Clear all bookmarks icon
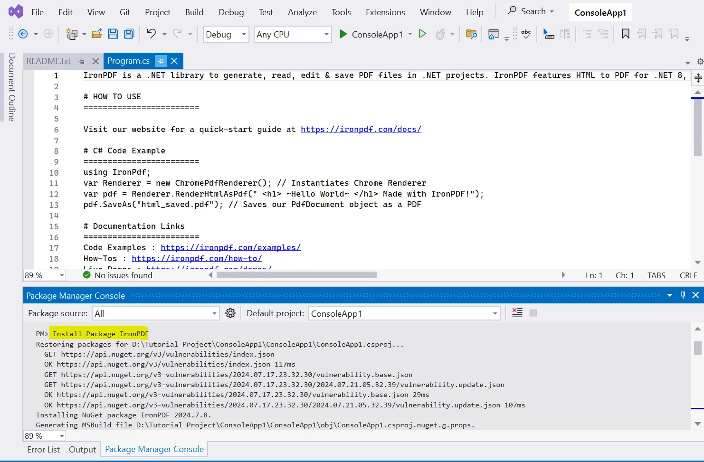 point(674,34)
